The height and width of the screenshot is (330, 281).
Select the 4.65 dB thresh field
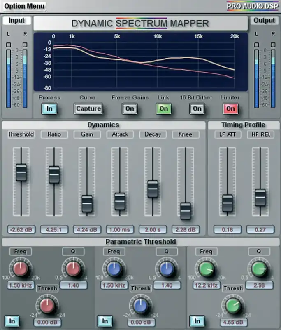point(233,322)
